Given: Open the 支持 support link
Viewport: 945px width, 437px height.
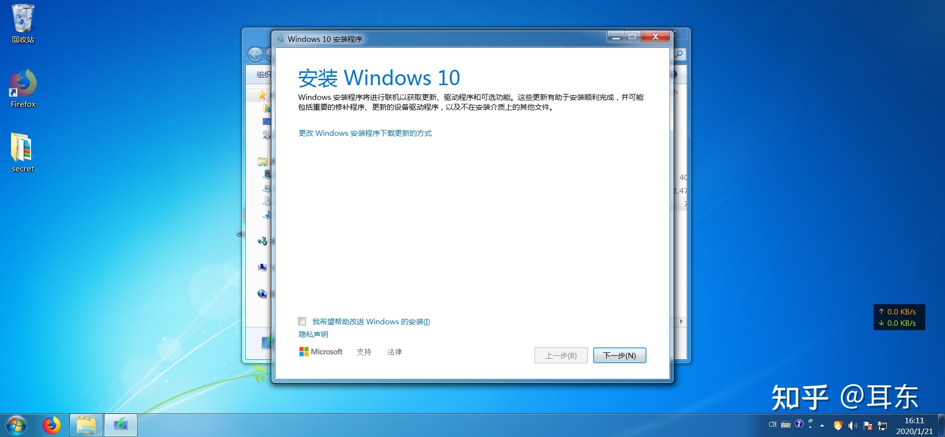Looking at the screenshot, I should click(364, 352).
